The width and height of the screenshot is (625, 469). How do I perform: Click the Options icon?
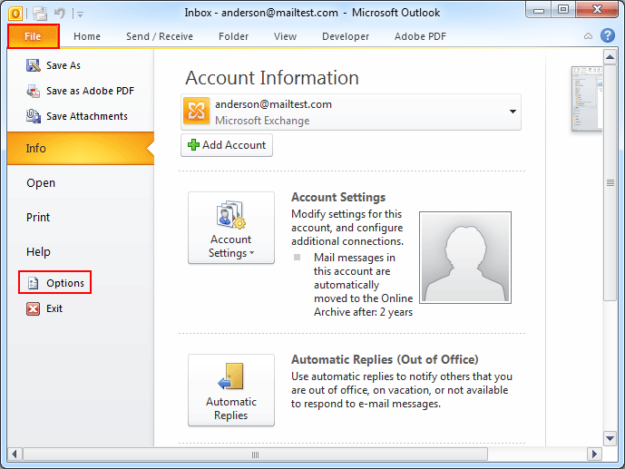click(33, 283)
